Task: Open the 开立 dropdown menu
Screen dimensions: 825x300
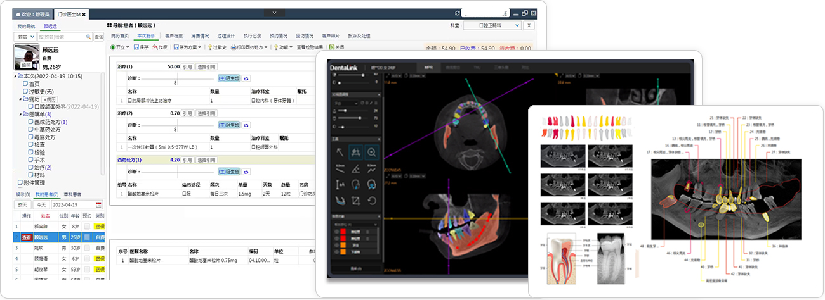Action: (x=120, y=47)
